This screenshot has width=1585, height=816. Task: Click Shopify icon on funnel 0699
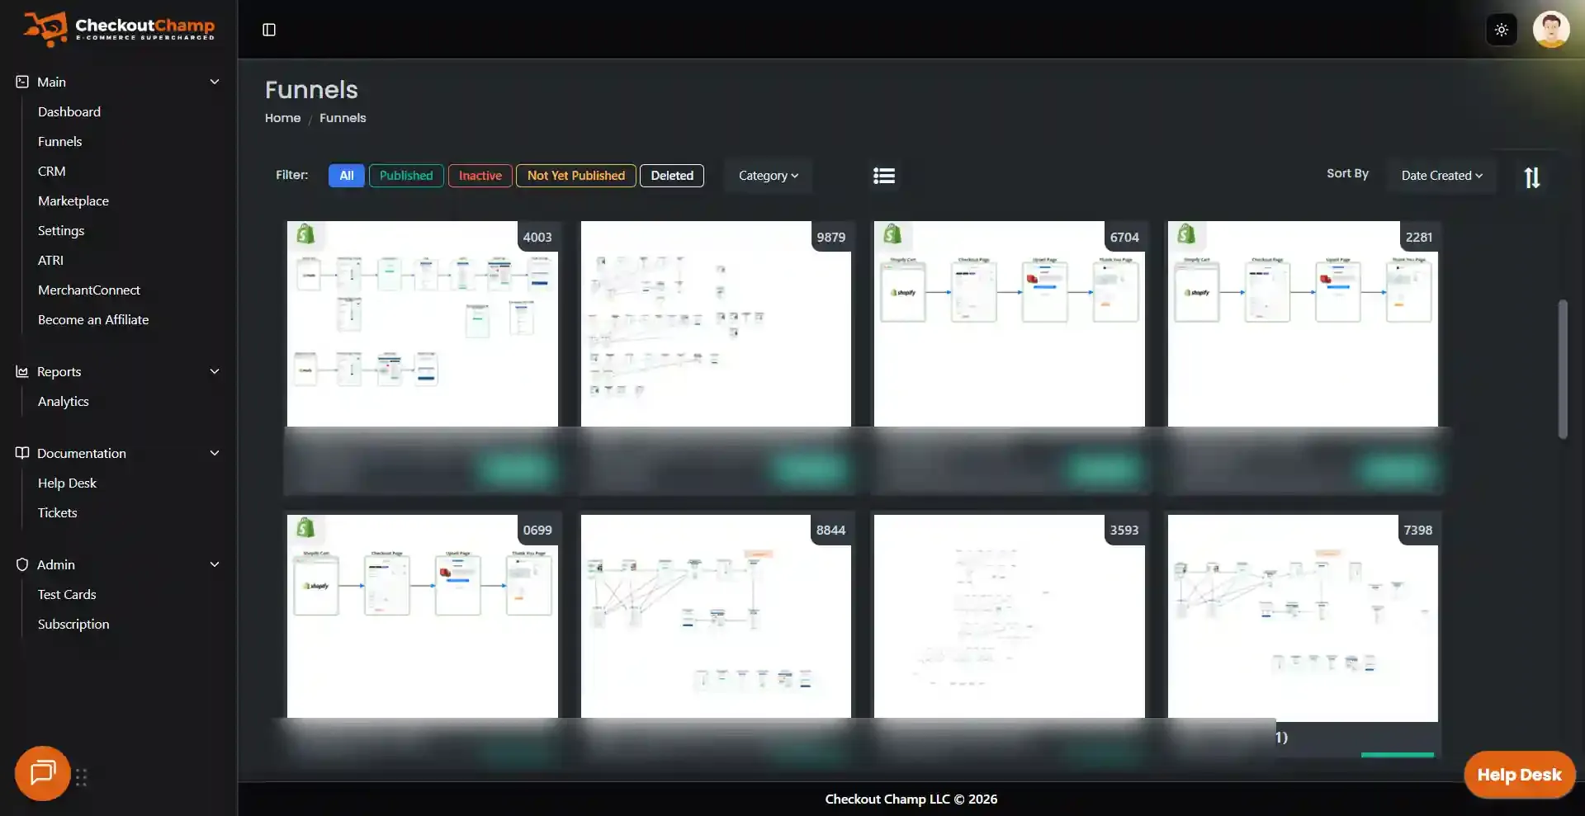point(305,527)
